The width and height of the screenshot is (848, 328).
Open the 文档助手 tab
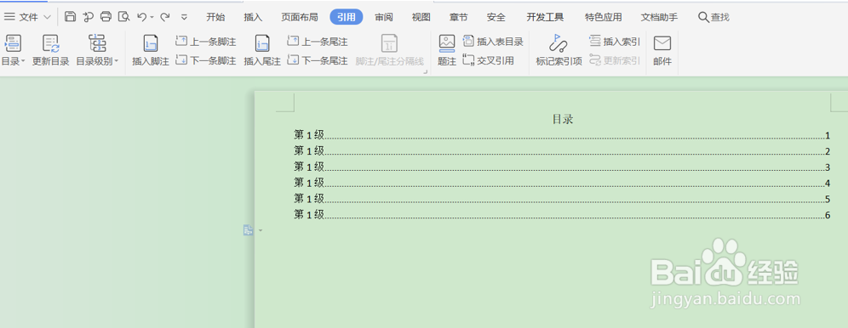[659, 17]
